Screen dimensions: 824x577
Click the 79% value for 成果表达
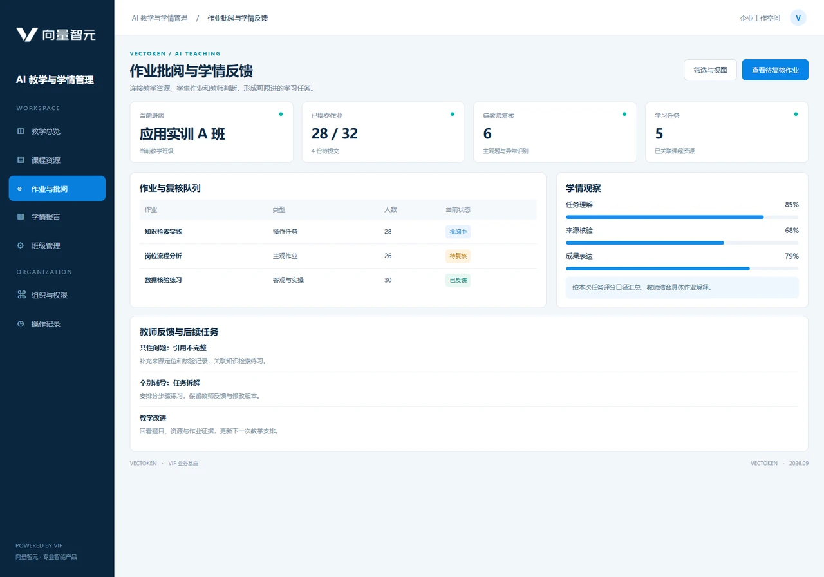point(792,256)
